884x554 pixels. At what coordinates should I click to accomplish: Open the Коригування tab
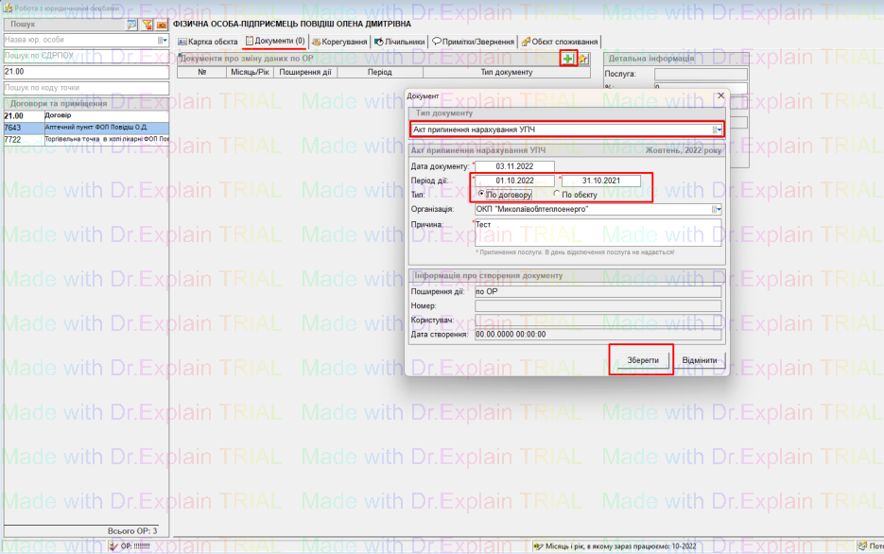click(x=339, y=43)
